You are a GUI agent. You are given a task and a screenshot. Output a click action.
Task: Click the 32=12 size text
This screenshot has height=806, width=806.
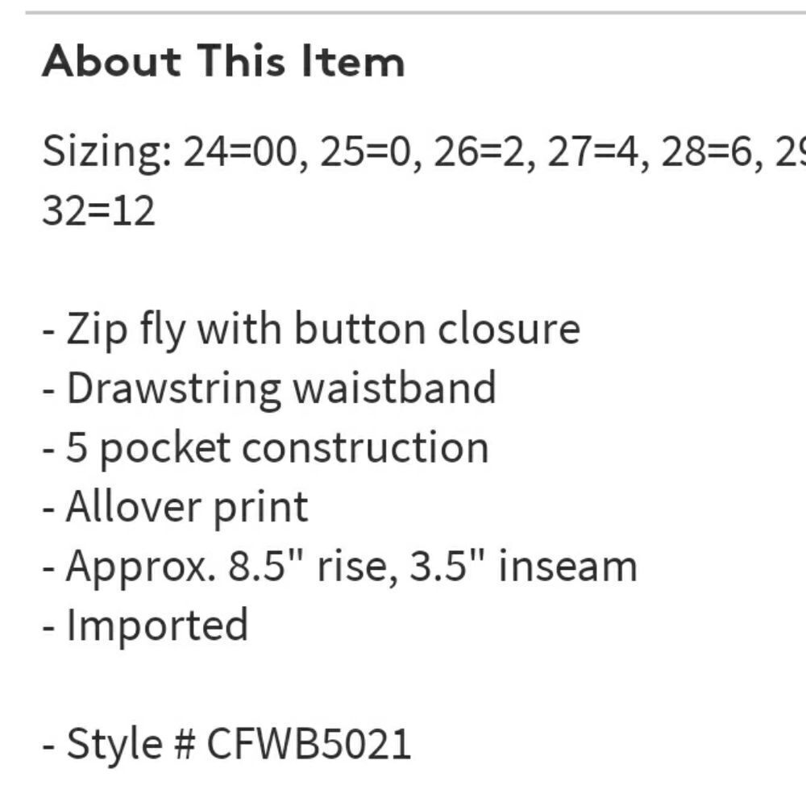(98, 211)
